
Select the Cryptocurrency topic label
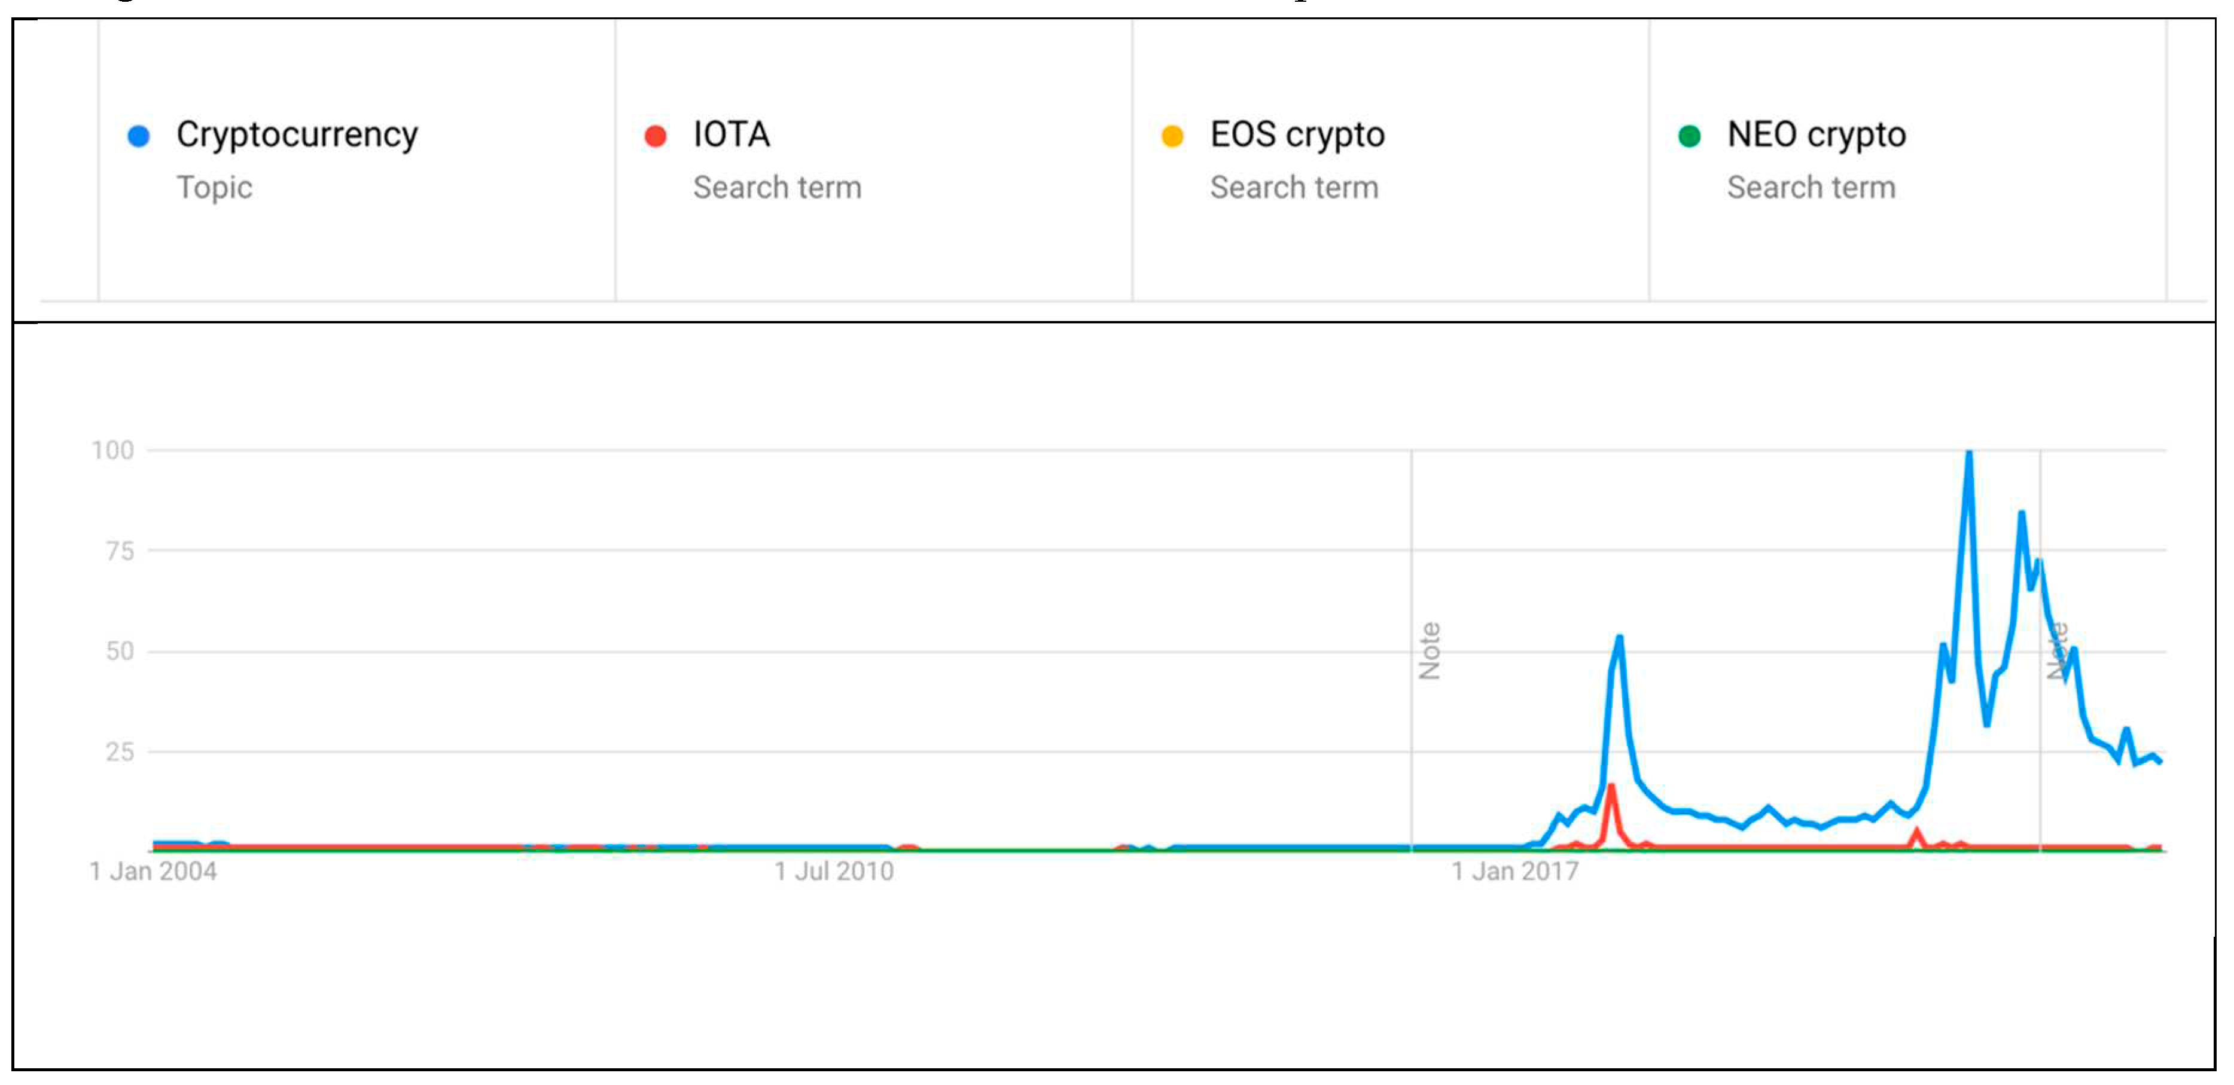pyautogui.click(x=297, y=135)
